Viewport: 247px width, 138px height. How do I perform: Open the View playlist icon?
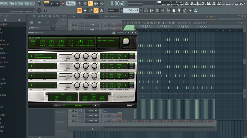[146, 10]
